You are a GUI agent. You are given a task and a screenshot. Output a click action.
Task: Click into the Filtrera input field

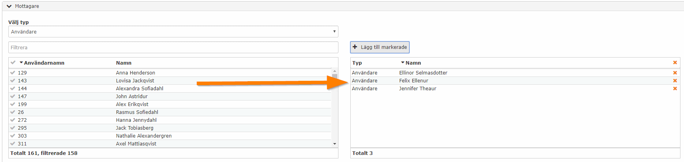coord(173,47)
